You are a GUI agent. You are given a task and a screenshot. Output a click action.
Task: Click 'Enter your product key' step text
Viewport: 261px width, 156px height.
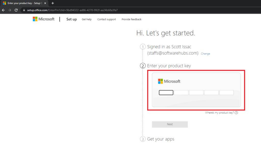pyautogui.click(x=169, y=66)
